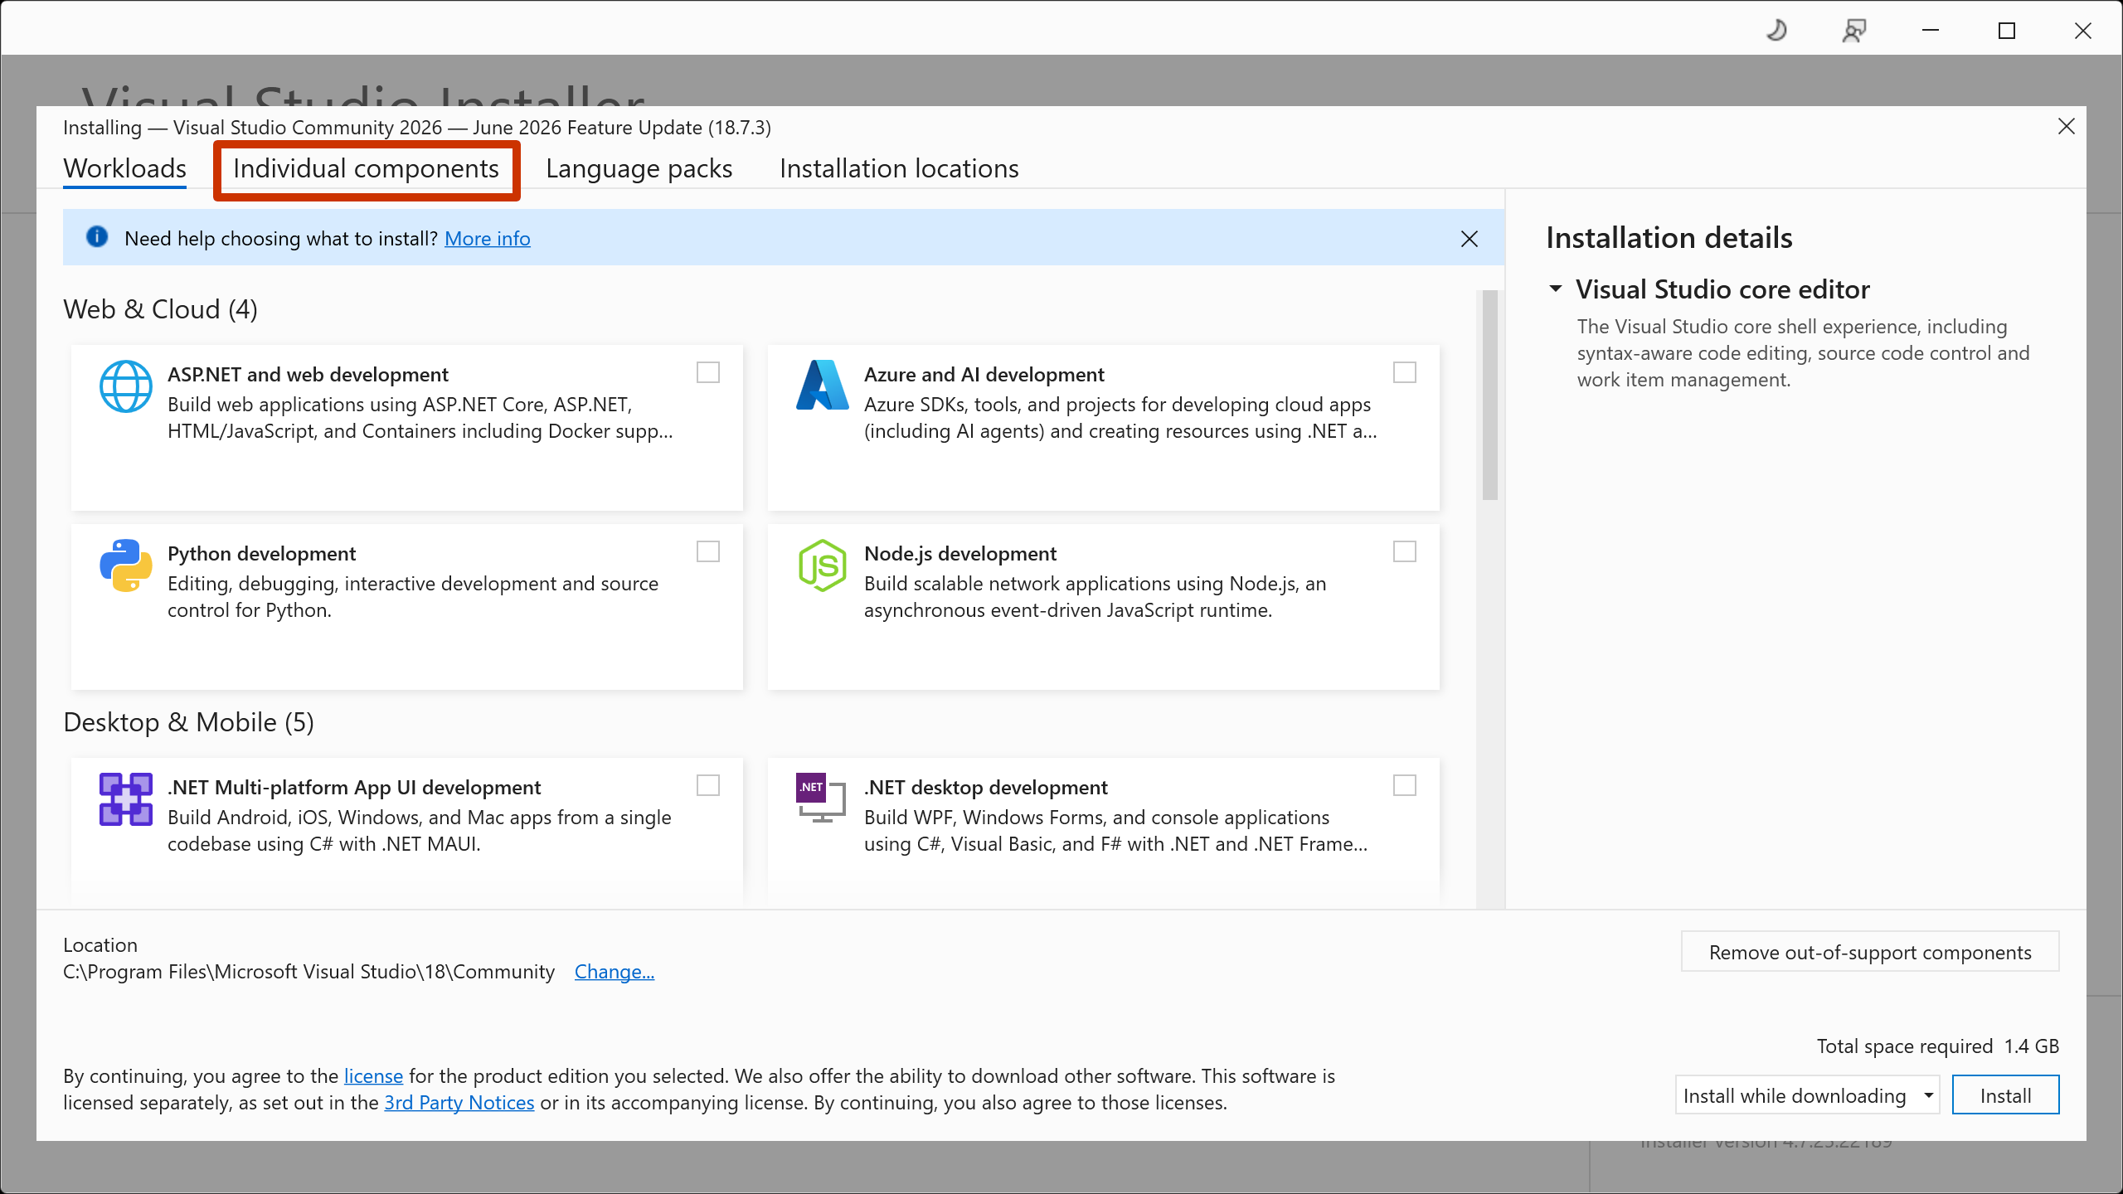The height and width of the screenshot is (1194, 2123).
Task: Maximize the Visual Studio Installer window
Action: point(2007,31)
